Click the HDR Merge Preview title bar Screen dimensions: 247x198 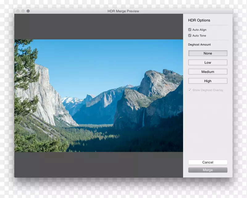click(124, 11)
